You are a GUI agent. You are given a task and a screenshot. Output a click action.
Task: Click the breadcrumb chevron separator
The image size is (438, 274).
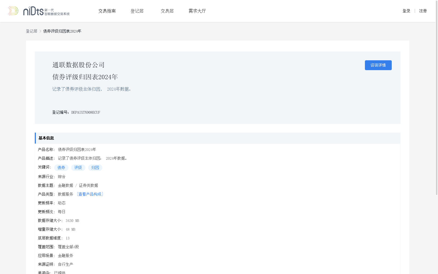(40, 31)
